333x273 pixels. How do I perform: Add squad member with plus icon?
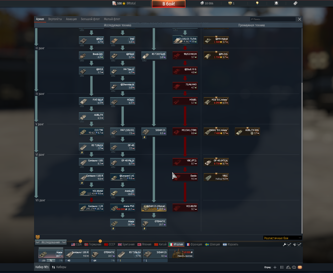275,267
